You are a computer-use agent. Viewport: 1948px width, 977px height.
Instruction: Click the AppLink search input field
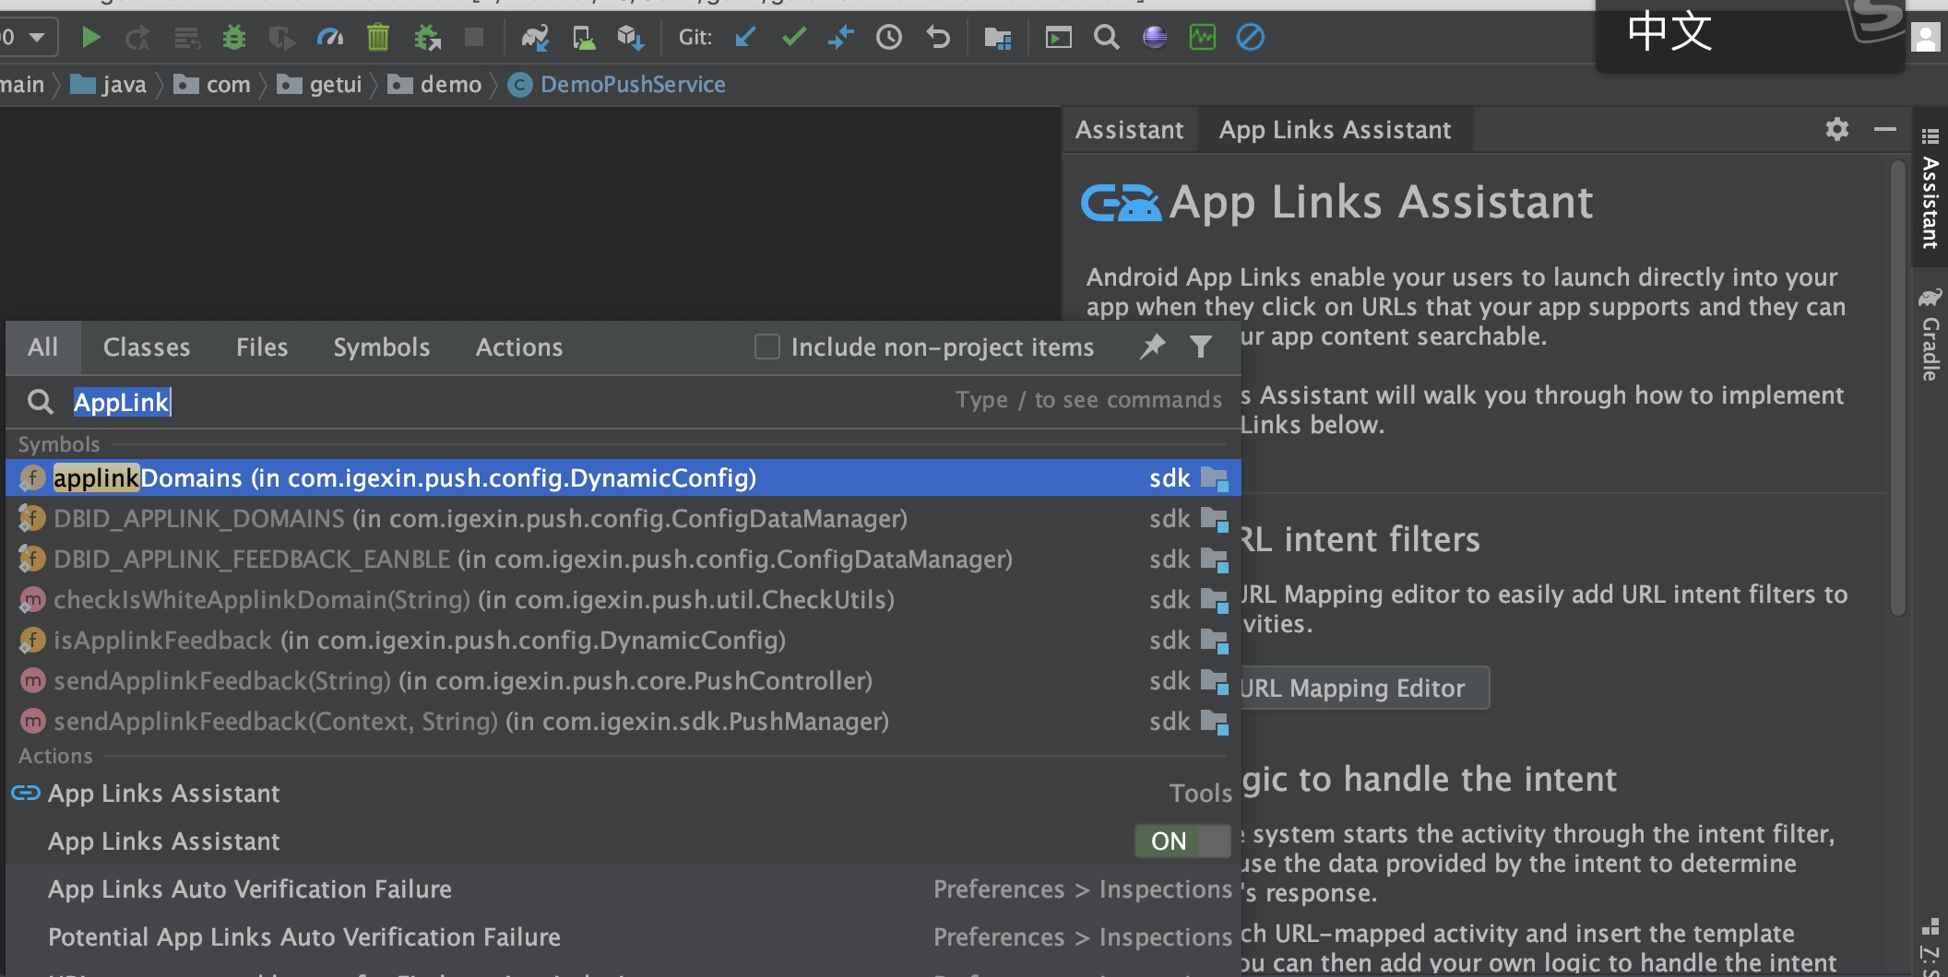click(x=624, y=402)
